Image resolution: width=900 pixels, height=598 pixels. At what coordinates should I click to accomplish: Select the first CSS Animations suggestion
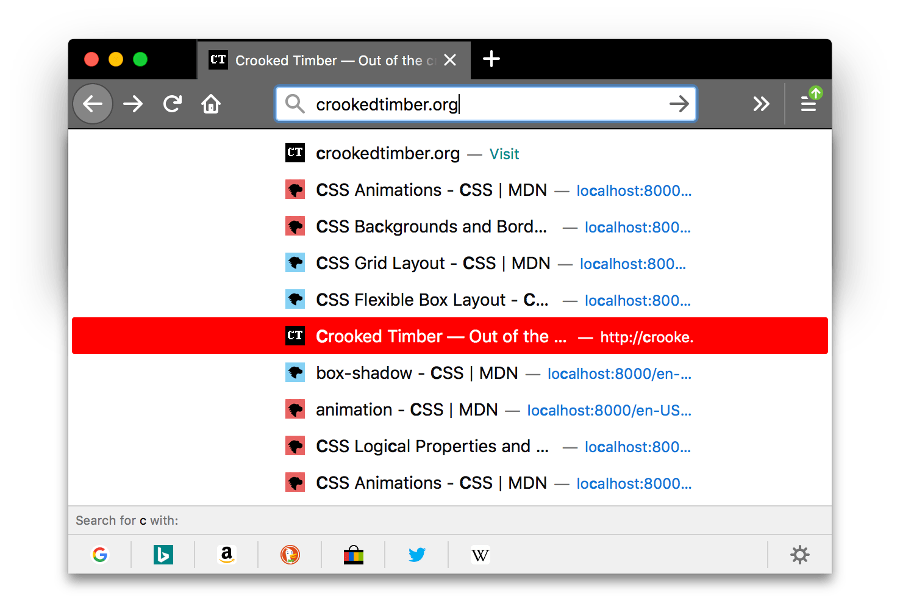[450, 190]
